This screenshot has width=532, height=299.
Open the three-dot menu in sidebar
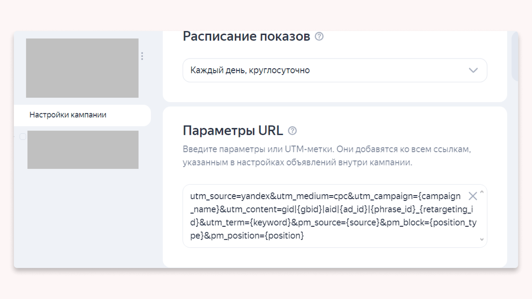pos(142,56)
